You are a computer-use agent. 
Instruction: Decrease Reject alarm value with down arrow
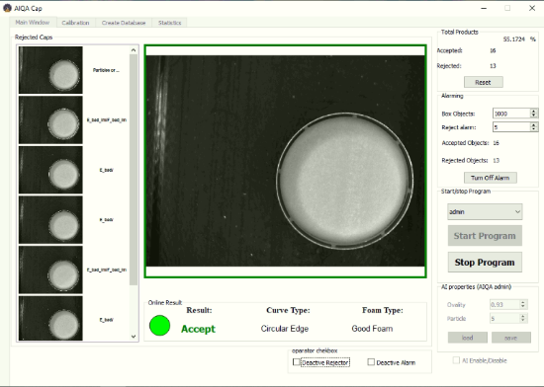(533, 129)
